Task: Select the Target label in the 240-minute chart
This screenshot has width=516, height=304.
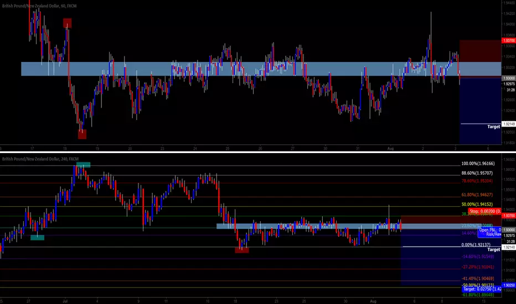Action: coord(493,250)
